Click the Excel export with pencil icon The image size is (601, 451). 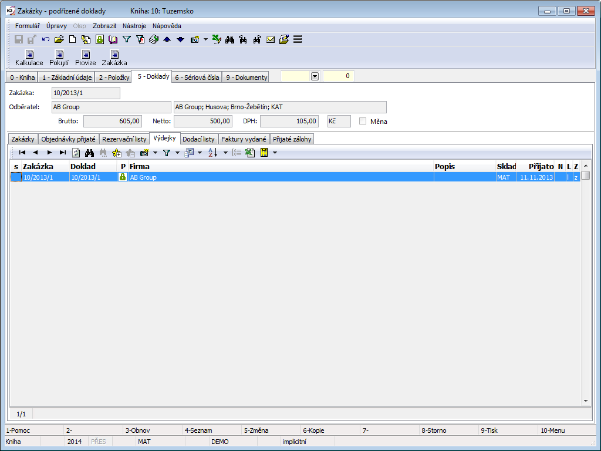pyautogui.click(x=217, y=39)
